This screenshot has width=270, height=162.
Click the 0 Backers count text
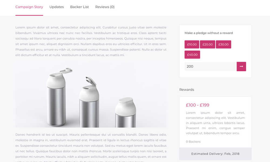[x=193, y=142]
